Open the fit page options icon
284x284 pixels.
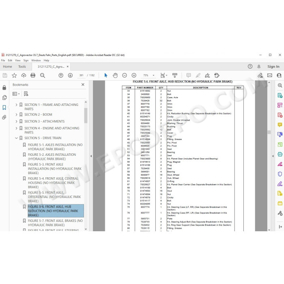(163, 75)
